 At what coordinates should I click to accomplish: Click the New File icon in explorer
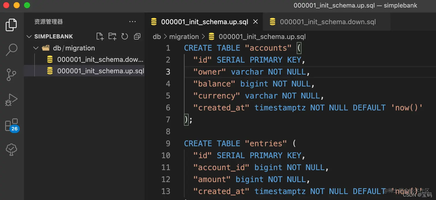tap(100, 36)
